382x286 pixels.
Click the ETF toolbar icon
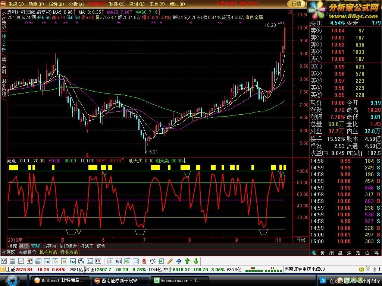[98, 261]
